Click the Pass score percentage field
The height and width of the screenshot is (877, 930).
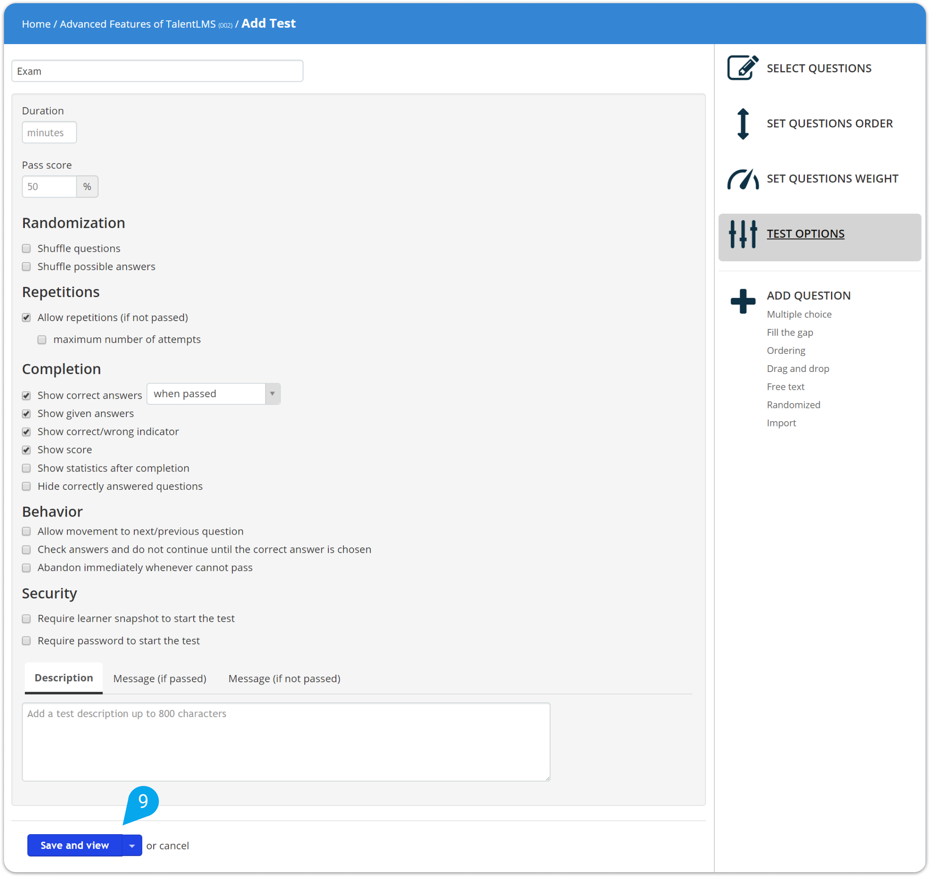pos(49,187)
